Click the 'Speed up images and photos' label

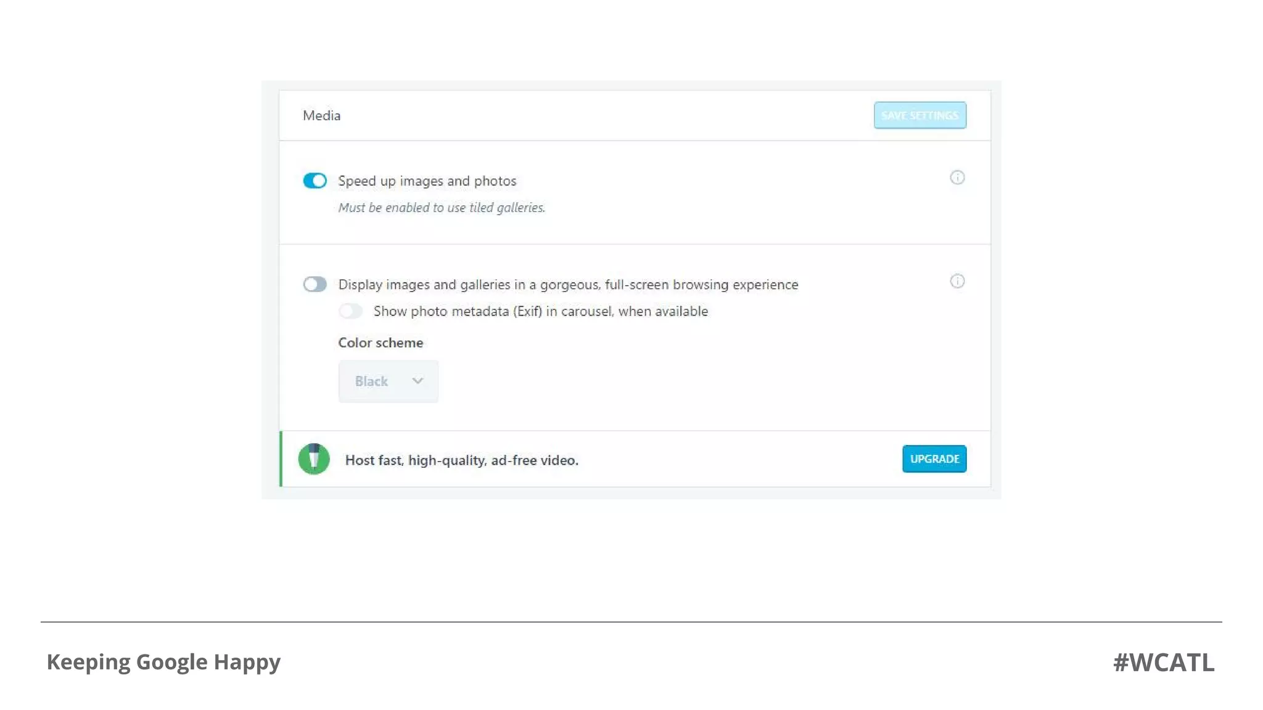click(427, 181)
